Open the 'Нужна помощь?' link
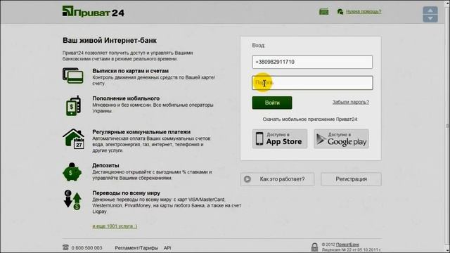The height and width of the screenshot is (253, 450). 364,11
